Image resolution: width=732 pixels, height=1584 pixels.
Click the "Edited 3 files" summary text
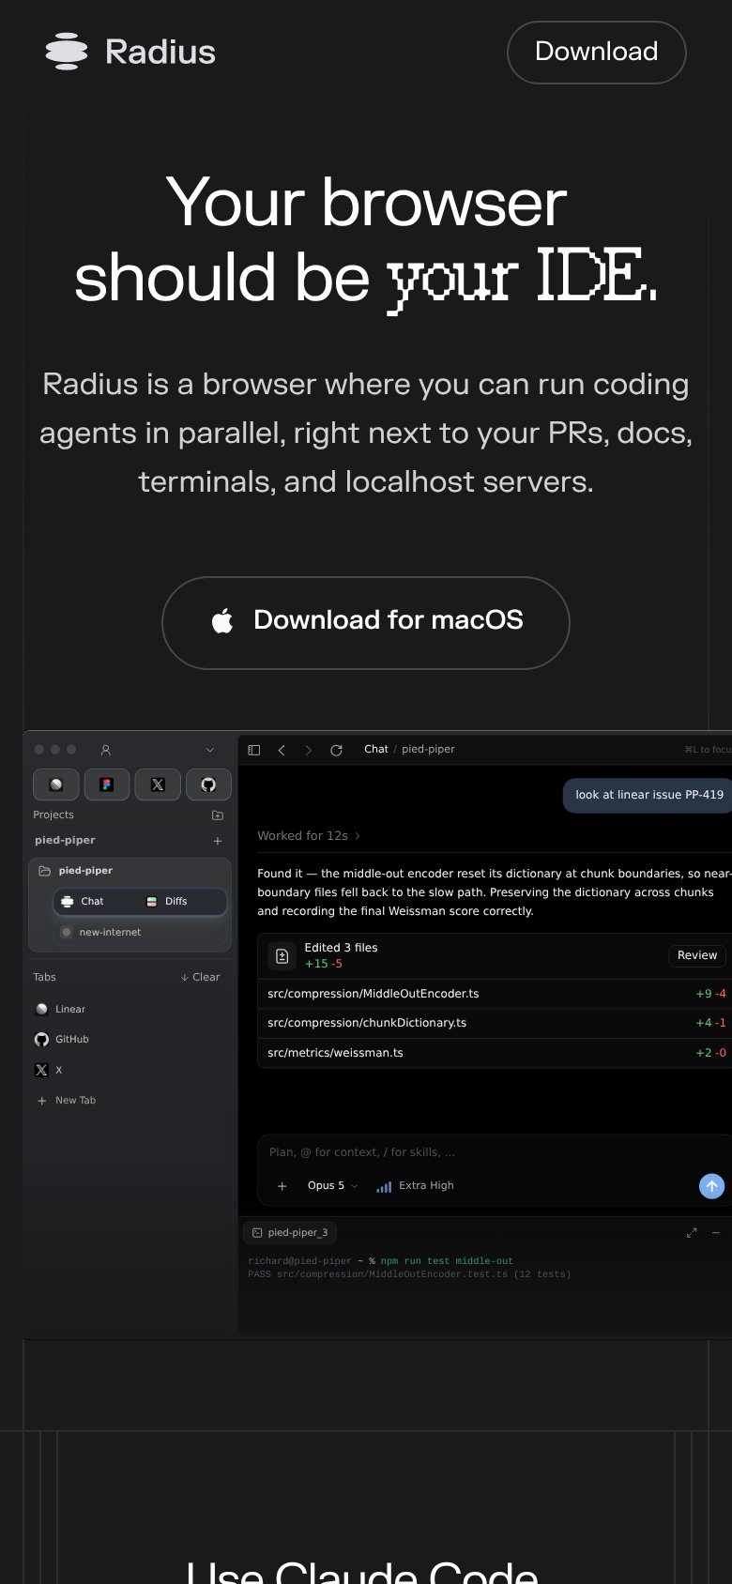pyautogui.click(x=342, y=948)
